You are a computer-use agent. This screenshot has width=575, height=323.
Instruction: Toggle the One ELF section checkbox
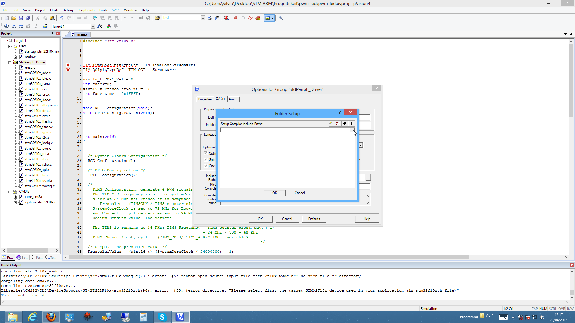[205, 166]
